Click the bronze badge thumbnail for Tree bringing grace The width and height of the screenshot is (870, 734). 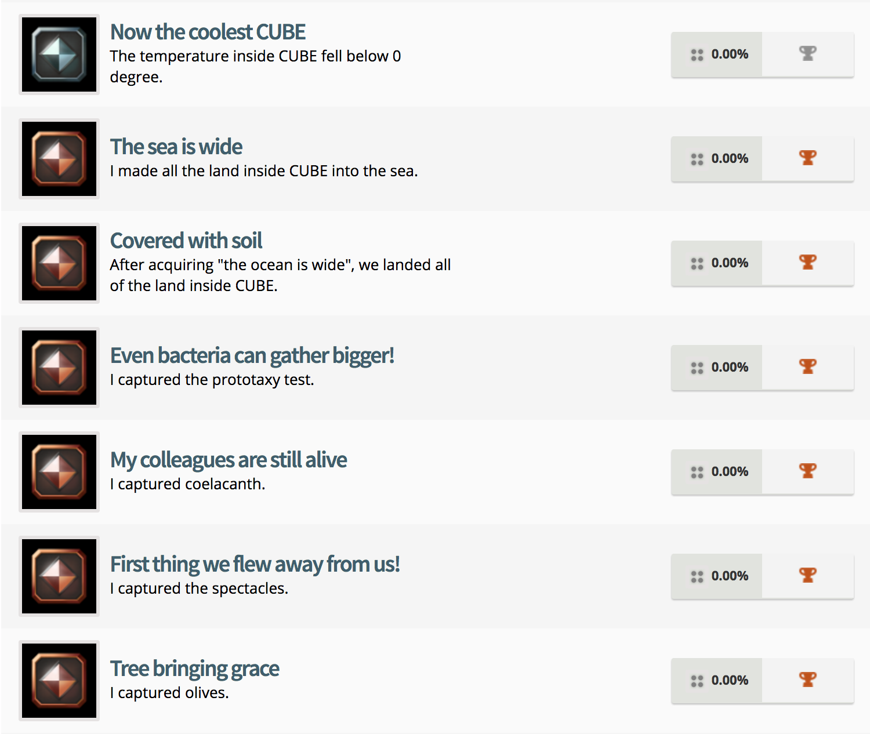[x=59, y=681]
